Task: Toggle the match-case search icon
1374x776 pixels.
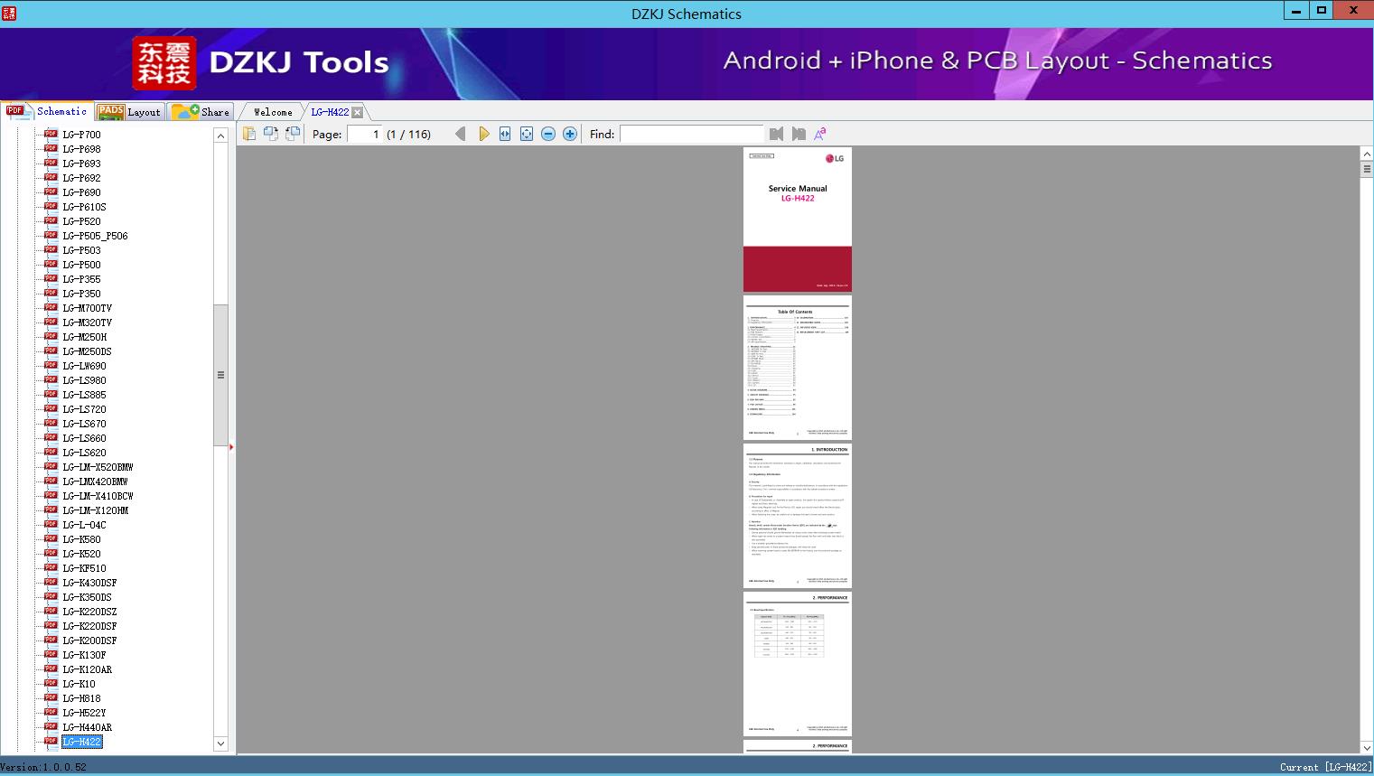Action: (820, 134)
